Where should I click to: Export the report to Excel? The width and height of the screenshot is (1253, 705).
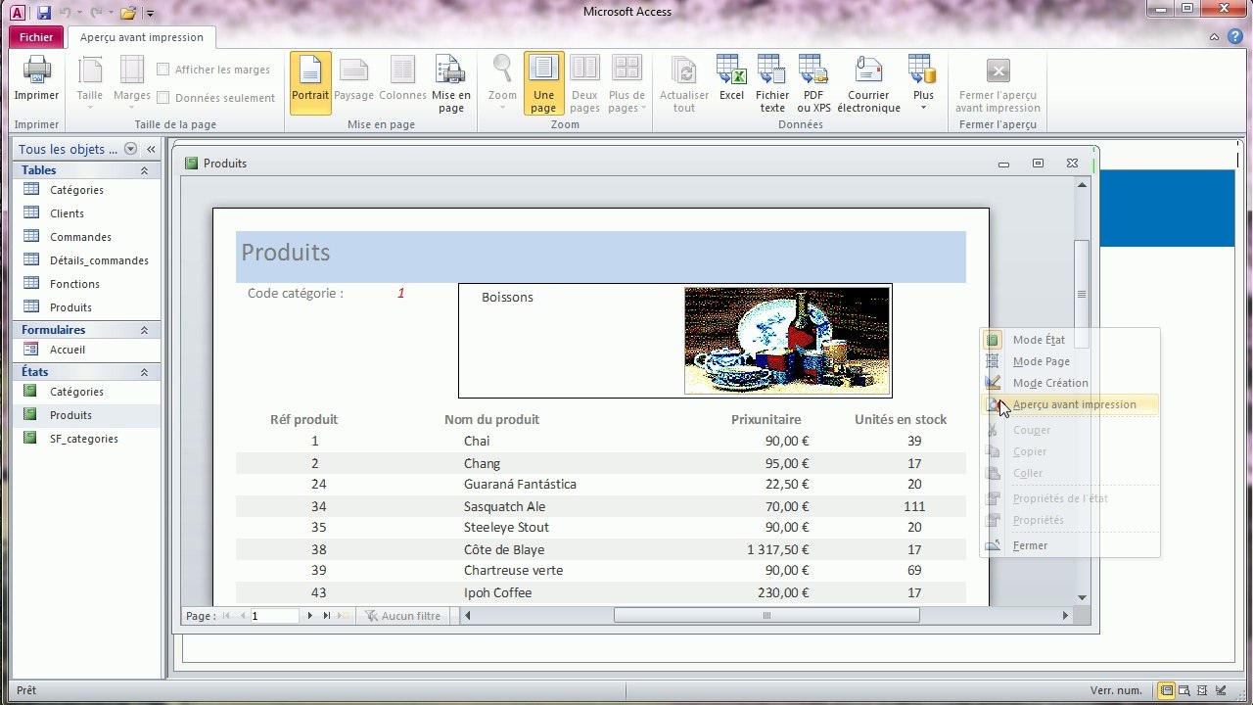[x=731, y=82]
